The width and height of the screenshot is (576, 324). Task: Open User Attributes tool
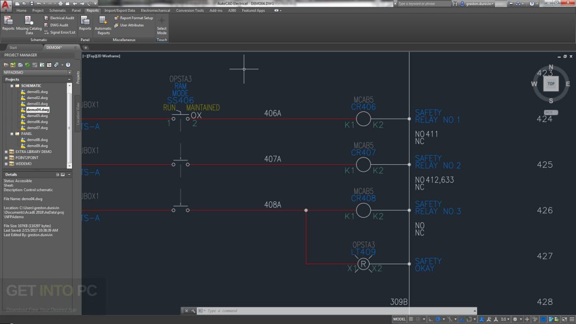pyautogui.click(x=129, y=25)
